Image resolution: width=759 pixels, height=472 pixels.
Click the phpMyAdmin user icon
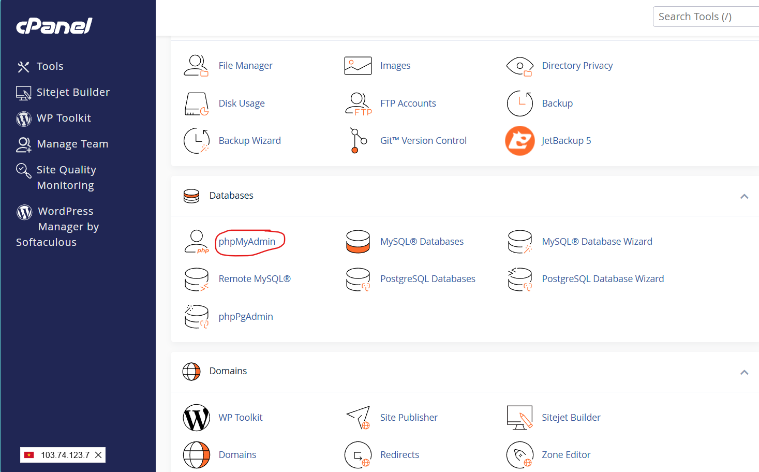pyautogui.click(x=196, y=242)
